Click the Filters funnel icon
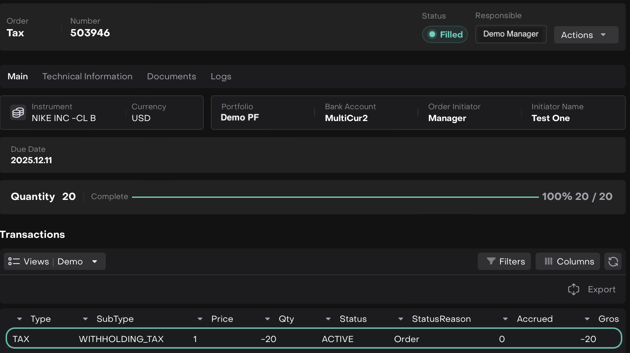 pos(491,261)
